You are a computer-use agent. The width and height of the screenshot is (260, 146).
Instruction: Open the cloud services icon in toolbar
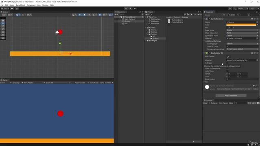(x=12, y=9)
